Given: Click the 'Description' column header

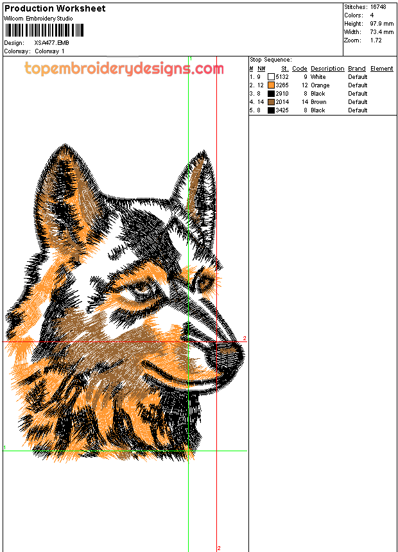Looking at the screenshot, I should click(x=327, y=69).
